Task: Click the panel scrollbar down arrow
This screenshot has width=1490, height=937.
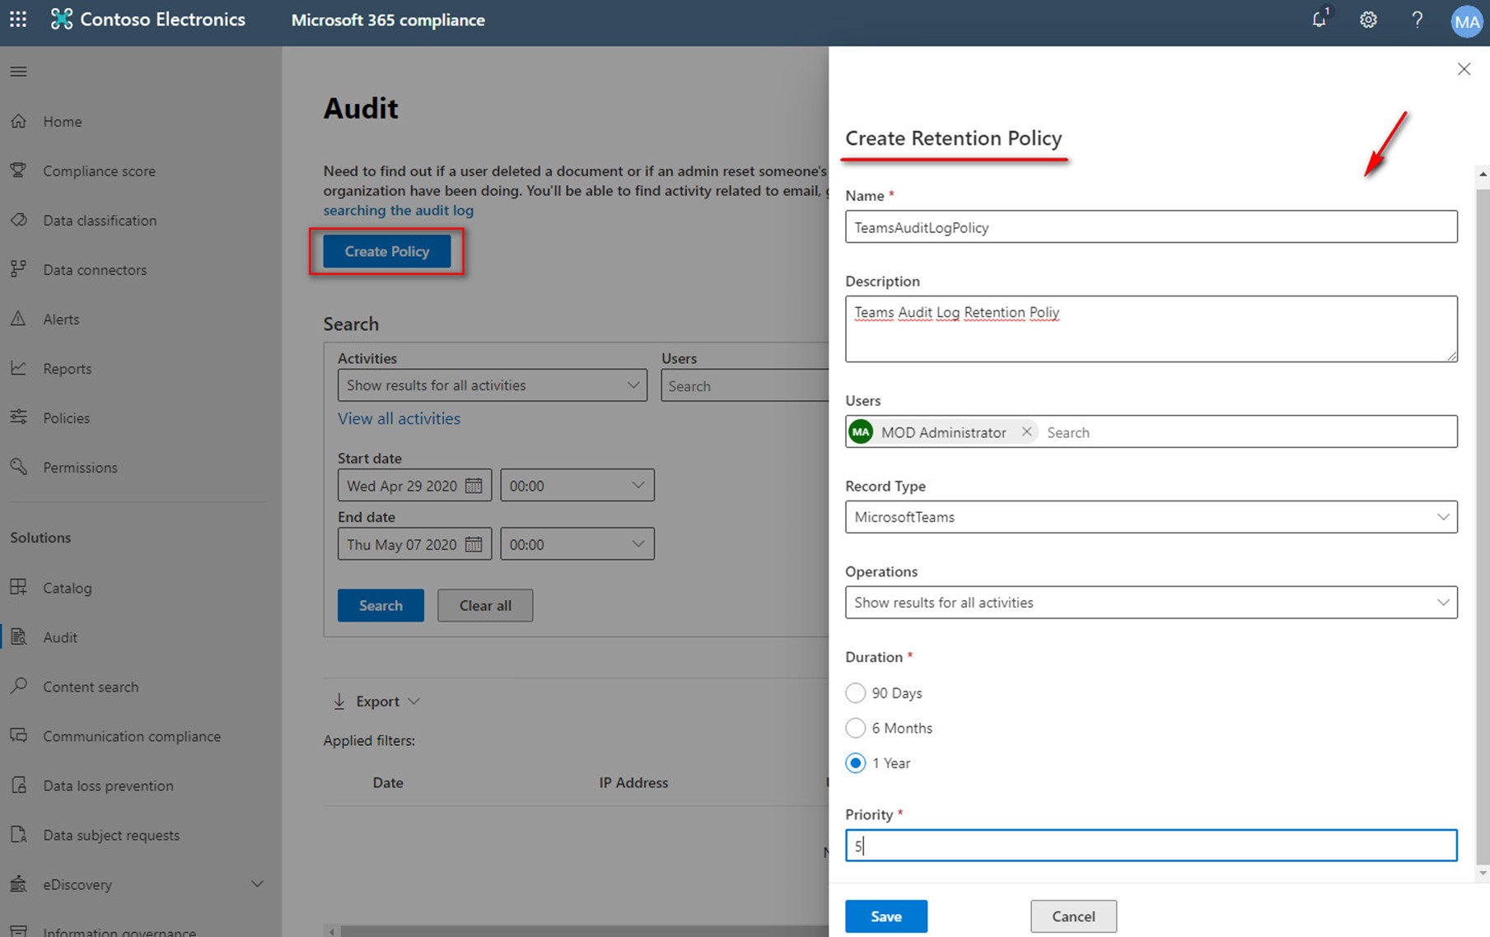Action: tap(1483, 874)
